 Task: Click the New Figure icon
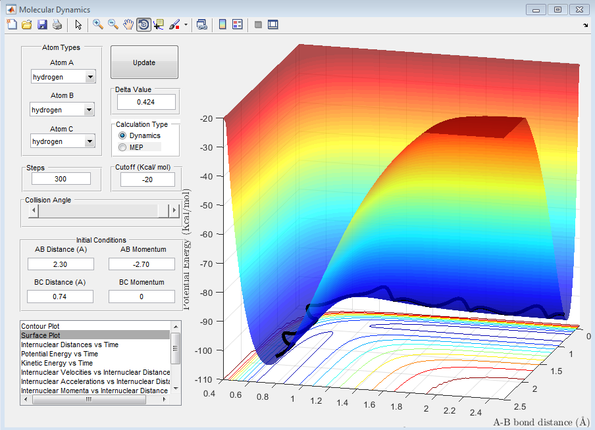pos(11,25)
